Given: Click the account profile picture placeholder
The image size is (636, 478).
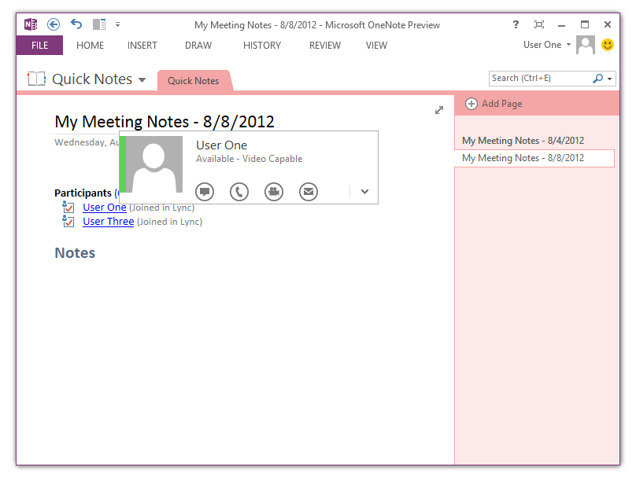Looking at the screenshot, I should tap(586, 45).
